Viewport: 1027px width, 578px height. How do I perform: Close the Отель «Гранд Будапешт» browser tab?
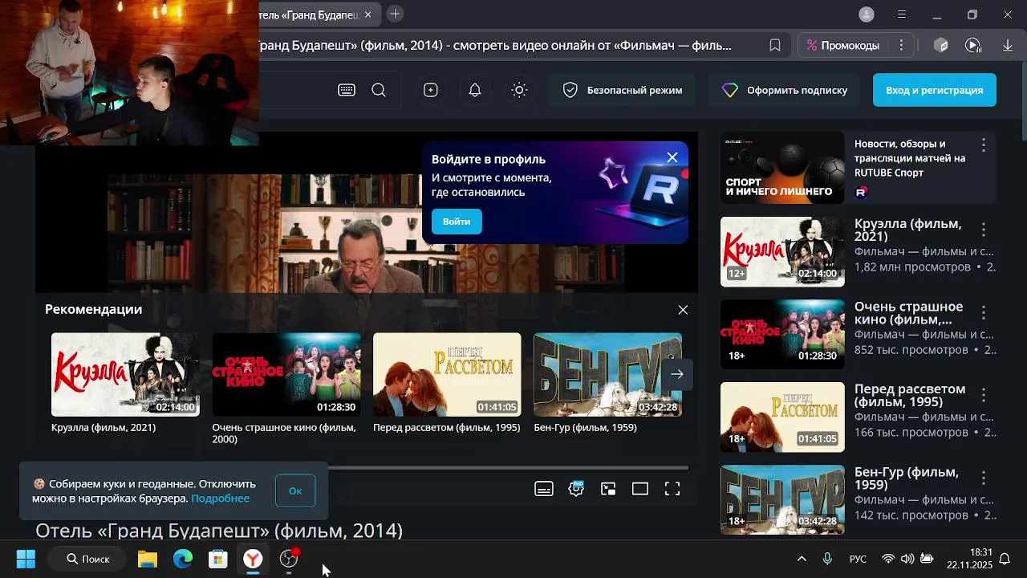pos(368,14)
